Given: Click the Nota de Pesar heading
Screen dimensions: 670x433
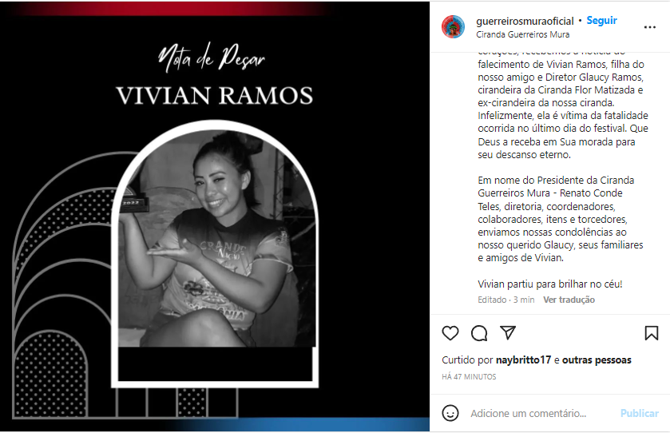Looking at the screenshot, I should coord(212,58).
